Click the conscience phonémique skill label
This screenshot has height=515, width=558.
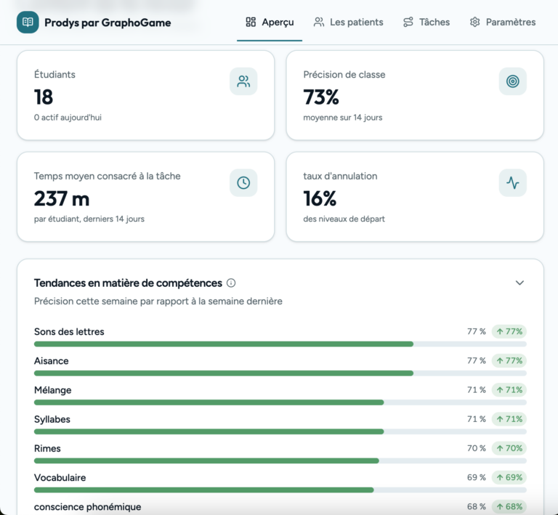[87, 507]
